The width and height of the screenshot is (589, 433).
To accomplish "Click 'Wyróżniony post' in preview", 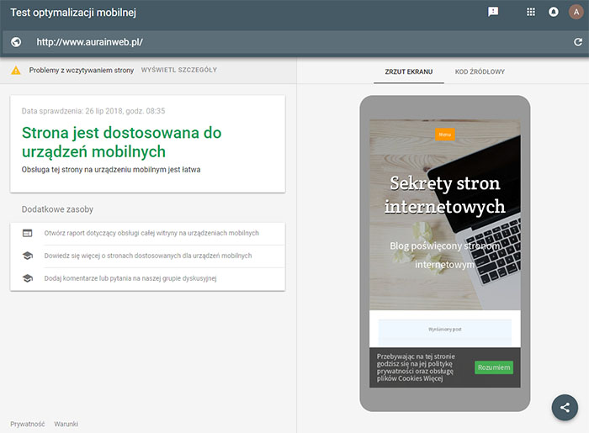I will tap(445, 330).
